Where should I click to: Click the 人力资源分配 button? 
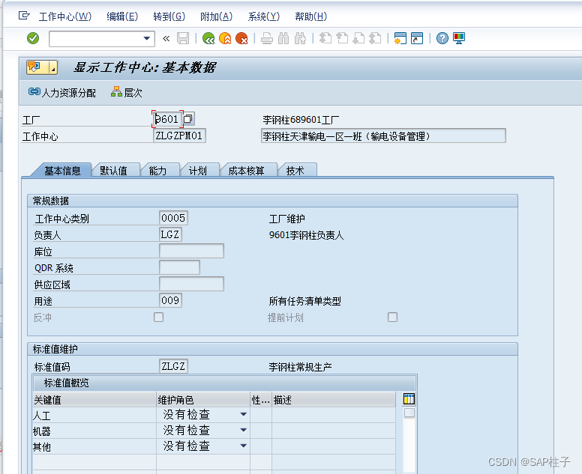click(x=62, y=92)
